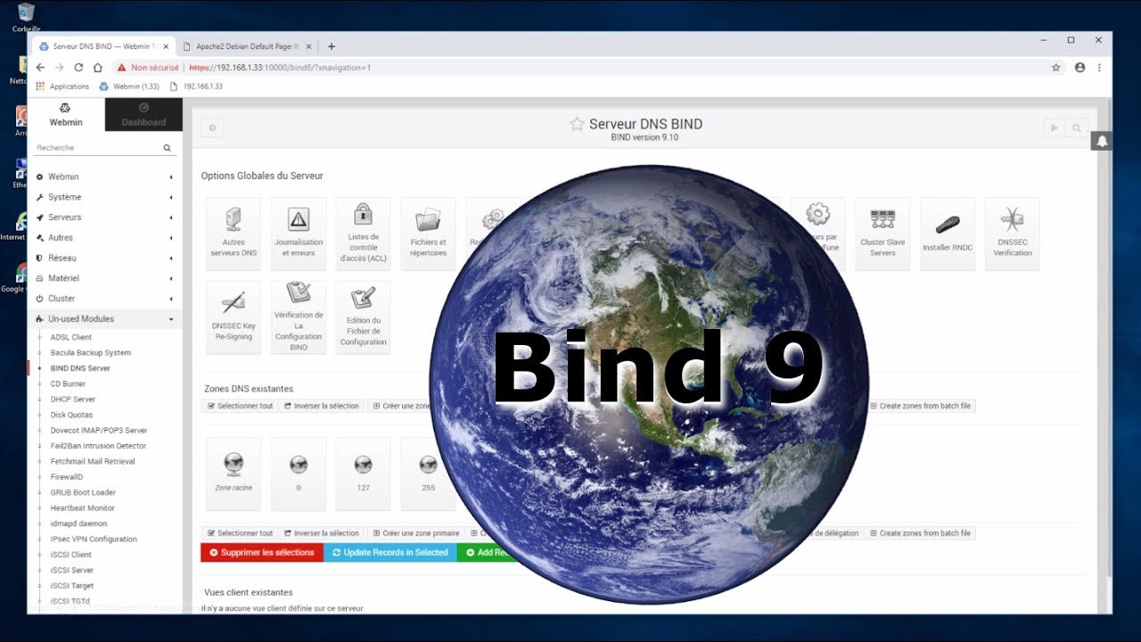Open DNSSEC Key Re-Signing icon

pos(234,317)
